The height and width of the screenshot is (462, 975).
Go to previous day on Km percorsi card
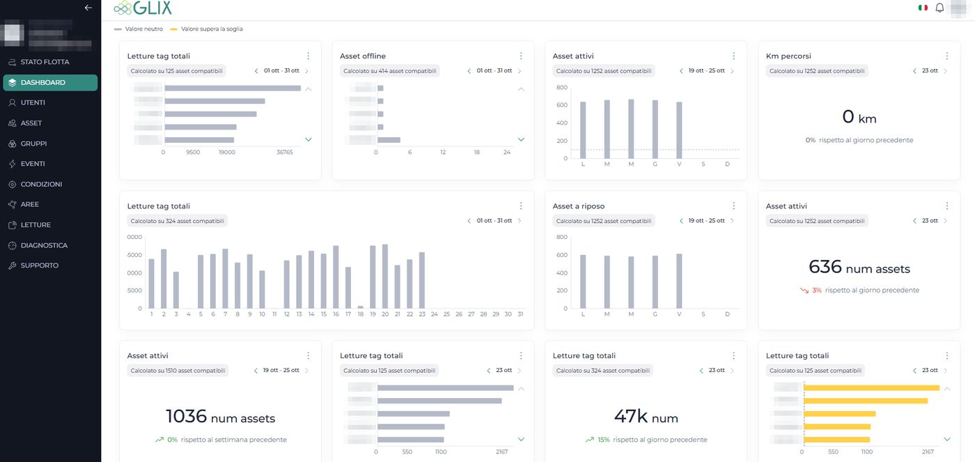click(914, 70)
